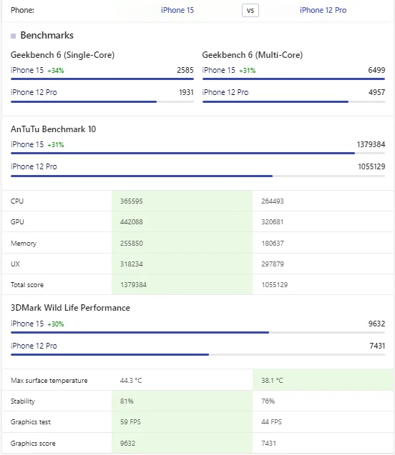
Task: Click Max surface temperature label
Action: (49, 381)
